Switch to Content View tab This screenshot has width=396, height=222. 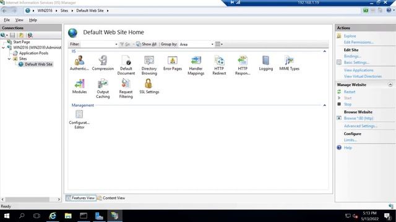point(111,198)
